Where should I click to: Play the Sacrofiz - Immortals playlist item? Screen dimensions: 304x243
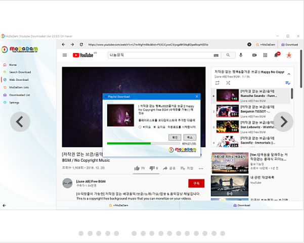(250, 141)
